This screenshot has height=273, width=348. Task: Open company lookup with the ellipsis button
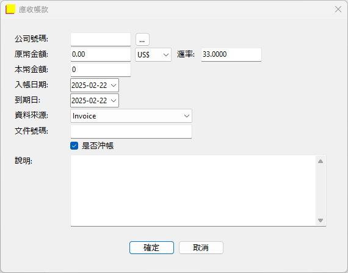142,40
